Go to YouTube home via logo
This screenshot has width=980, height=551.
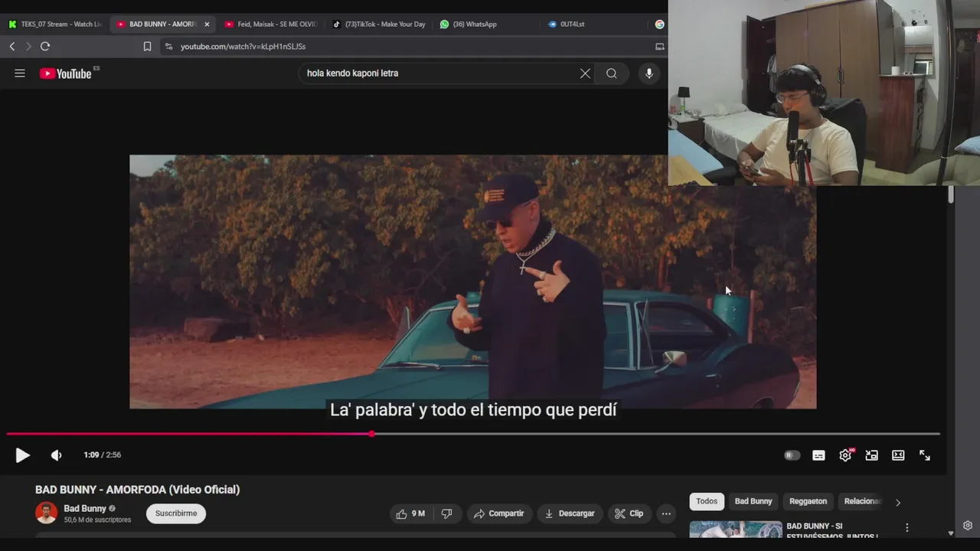[65, 73]
